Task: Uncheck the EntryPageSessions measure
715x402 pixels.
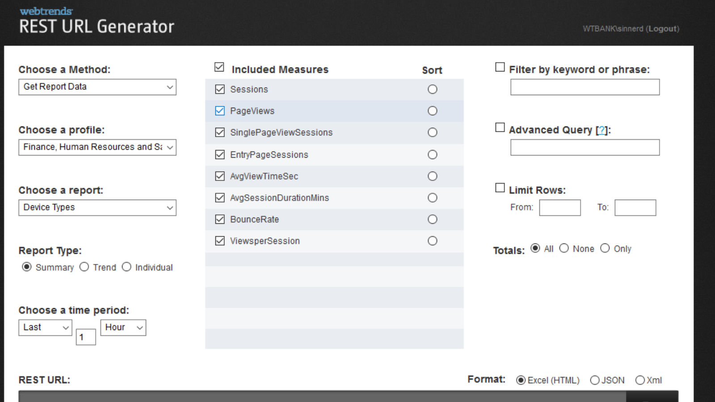Action: tap(220, 155)
